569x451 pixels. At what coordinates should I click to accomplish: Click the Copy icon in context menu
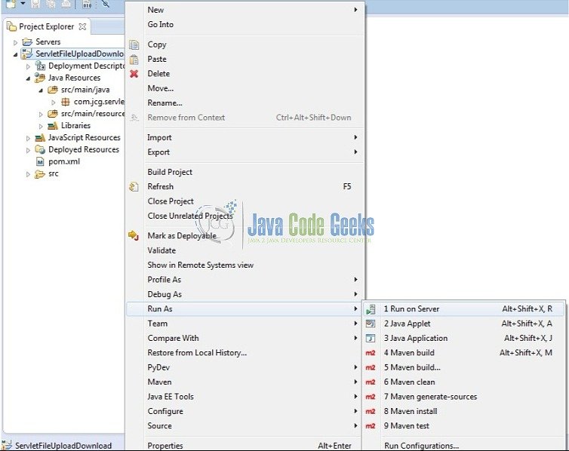[x=134, y=44]
